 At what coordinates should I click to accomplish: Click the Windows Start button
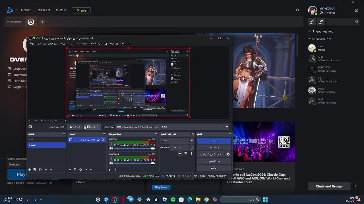[265, 200]
